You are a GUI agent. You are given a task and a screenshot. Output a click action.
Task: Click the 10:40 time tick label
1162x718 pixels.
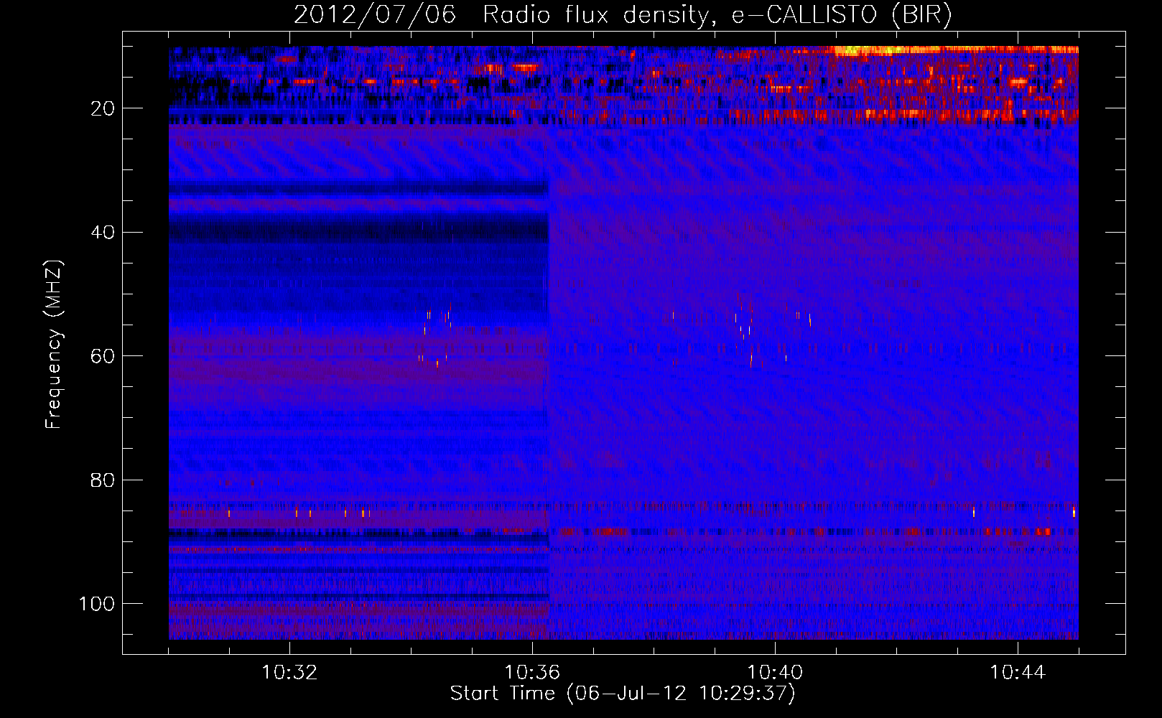(x=775, y=673)
